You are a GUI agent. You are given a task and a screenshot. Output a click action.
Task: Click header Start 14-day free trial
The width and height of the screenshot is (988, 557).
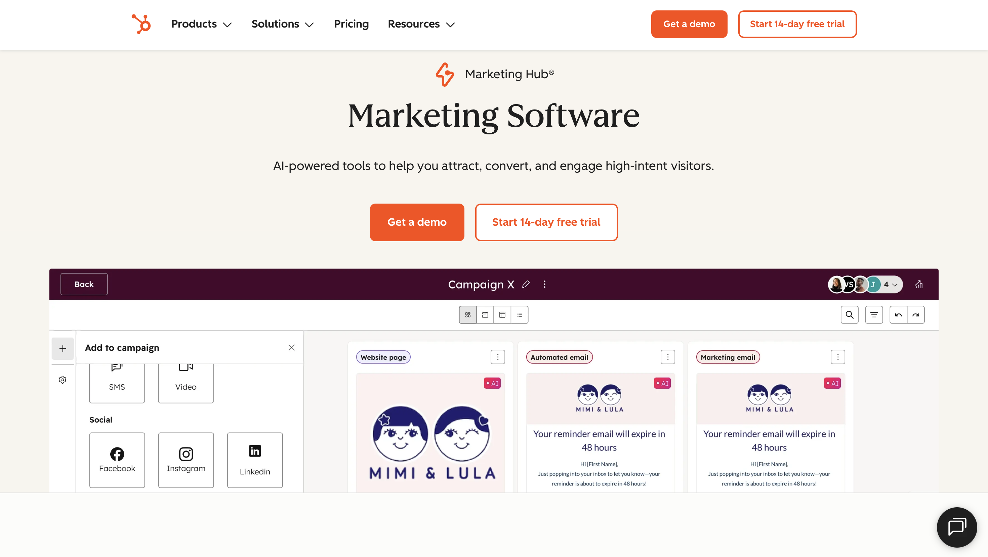[797, 24]
